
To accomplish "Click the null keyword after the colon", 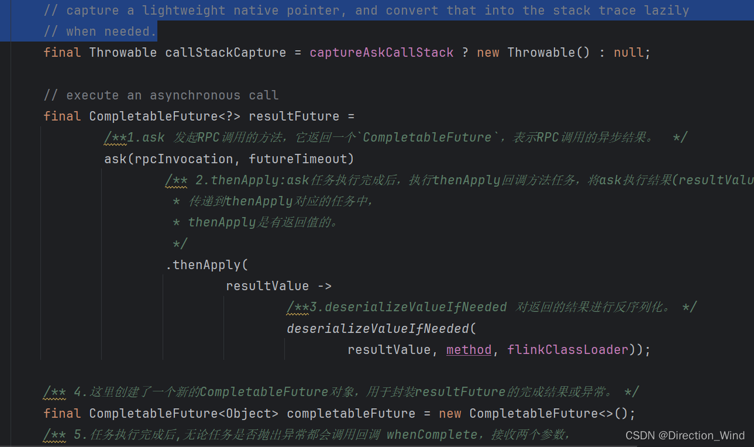I will [629, 52].
